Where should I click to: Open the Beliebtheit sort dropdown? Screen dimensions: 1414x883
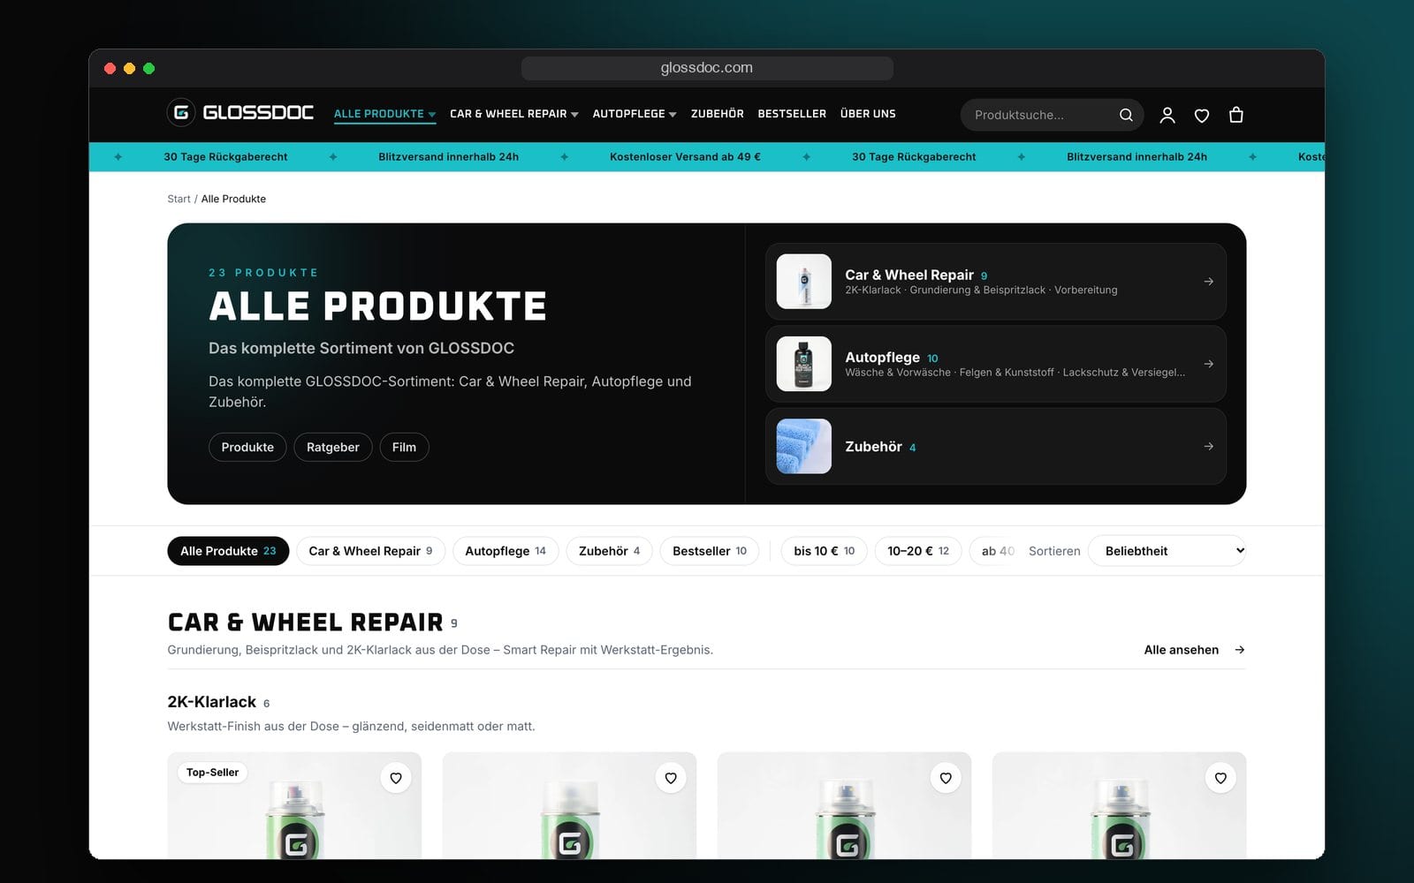[x=1167, y=551]
